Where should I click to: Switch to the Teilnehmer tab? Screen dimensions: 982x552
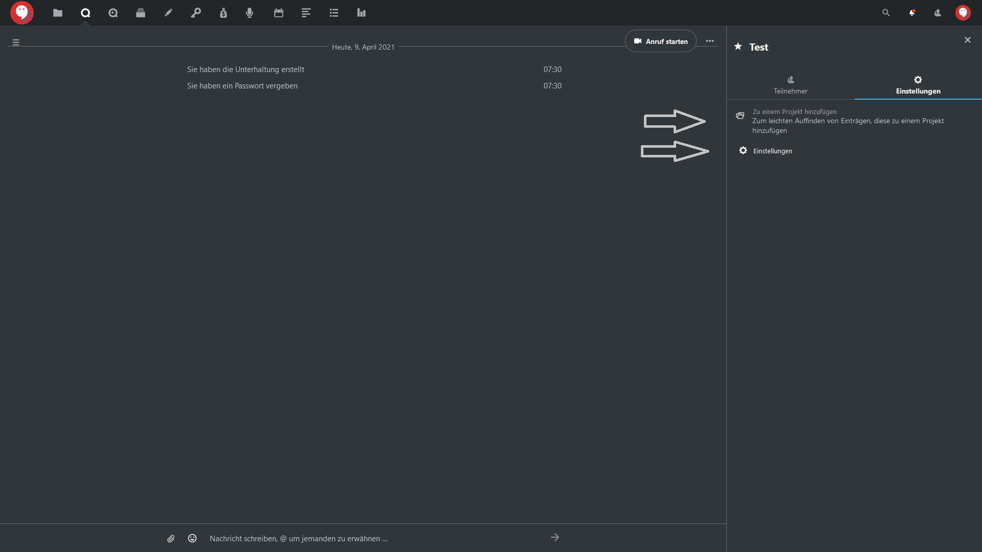pyautogui.click(x=790, y=85)
